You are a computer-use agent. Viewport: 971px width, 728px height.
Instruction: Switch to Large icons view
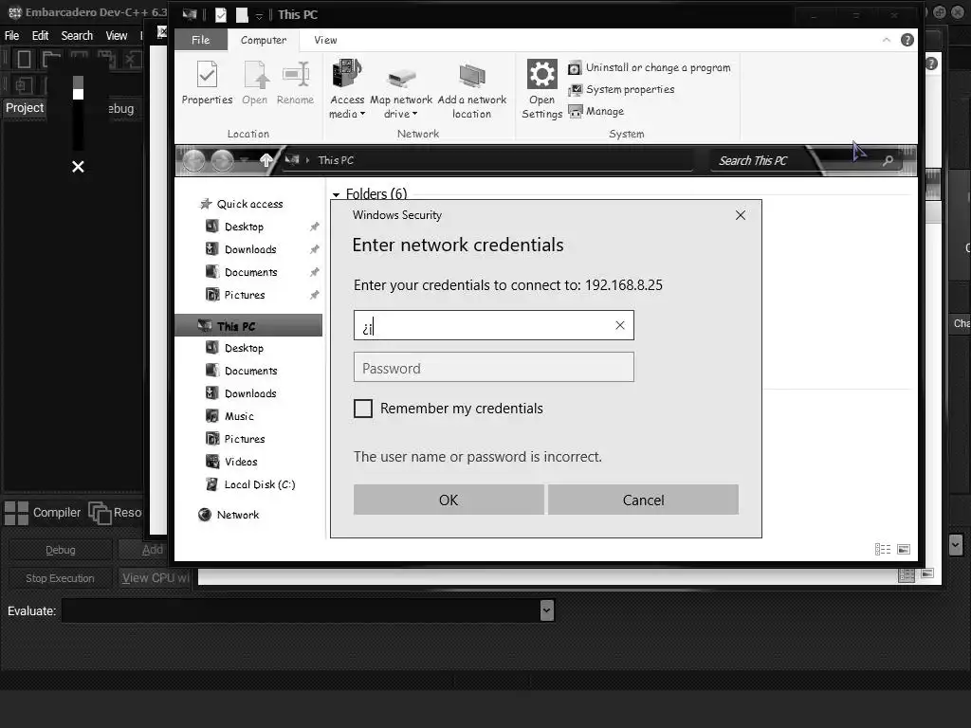pos(904,549)
